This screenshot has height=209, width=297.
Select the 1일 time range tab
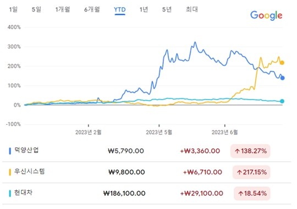pos(13,9)
